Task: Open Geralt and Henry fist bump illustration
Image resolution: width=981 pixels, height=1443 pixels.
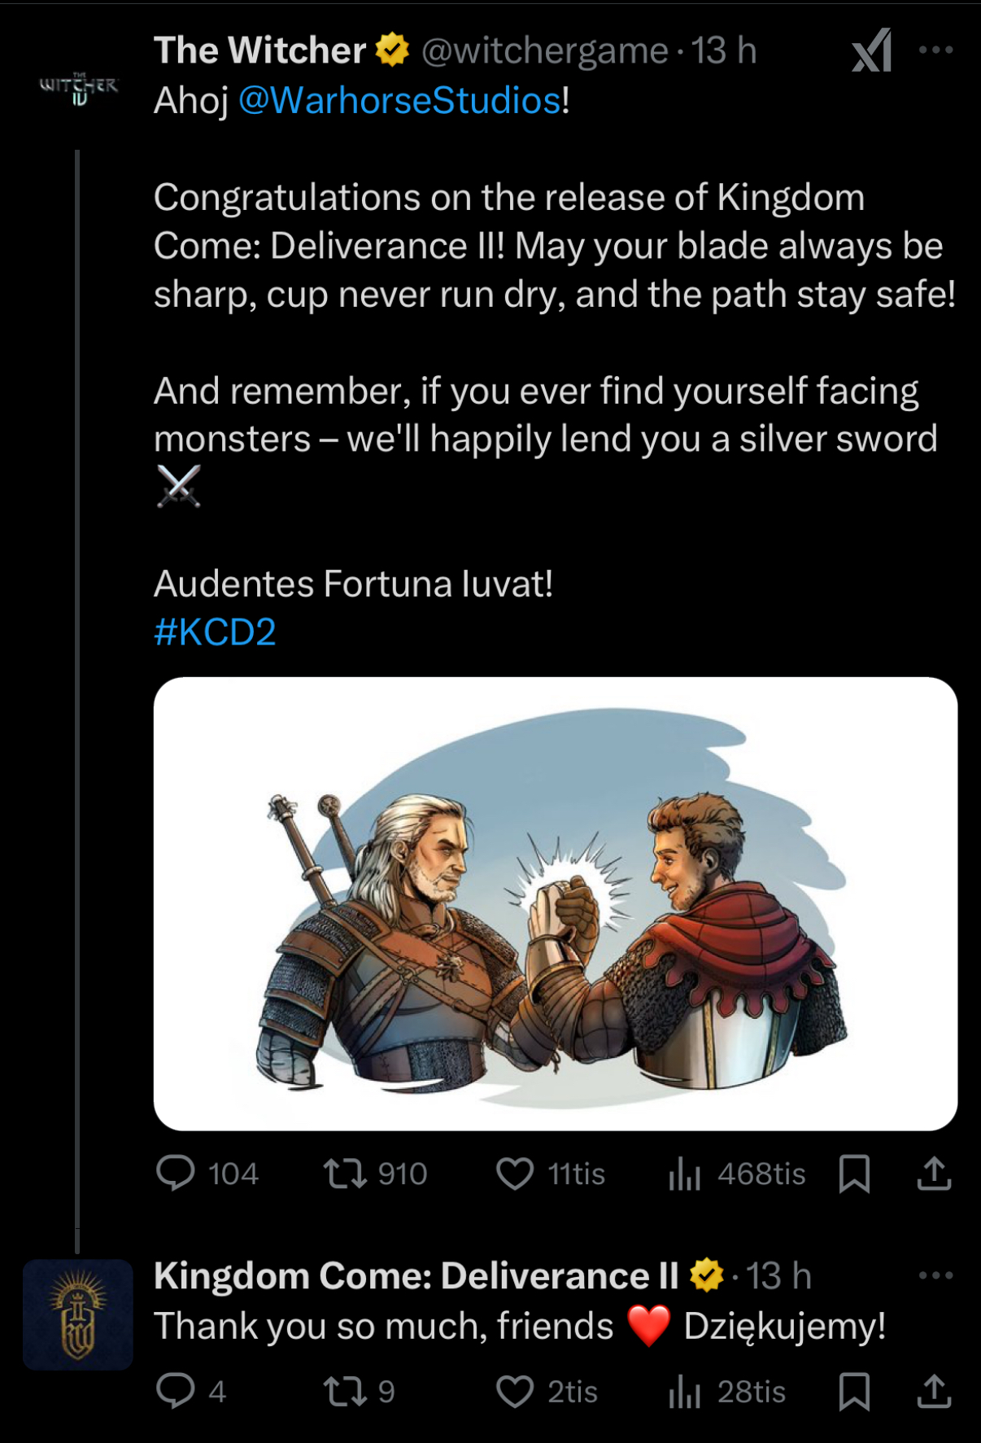Action: (555, 903)
